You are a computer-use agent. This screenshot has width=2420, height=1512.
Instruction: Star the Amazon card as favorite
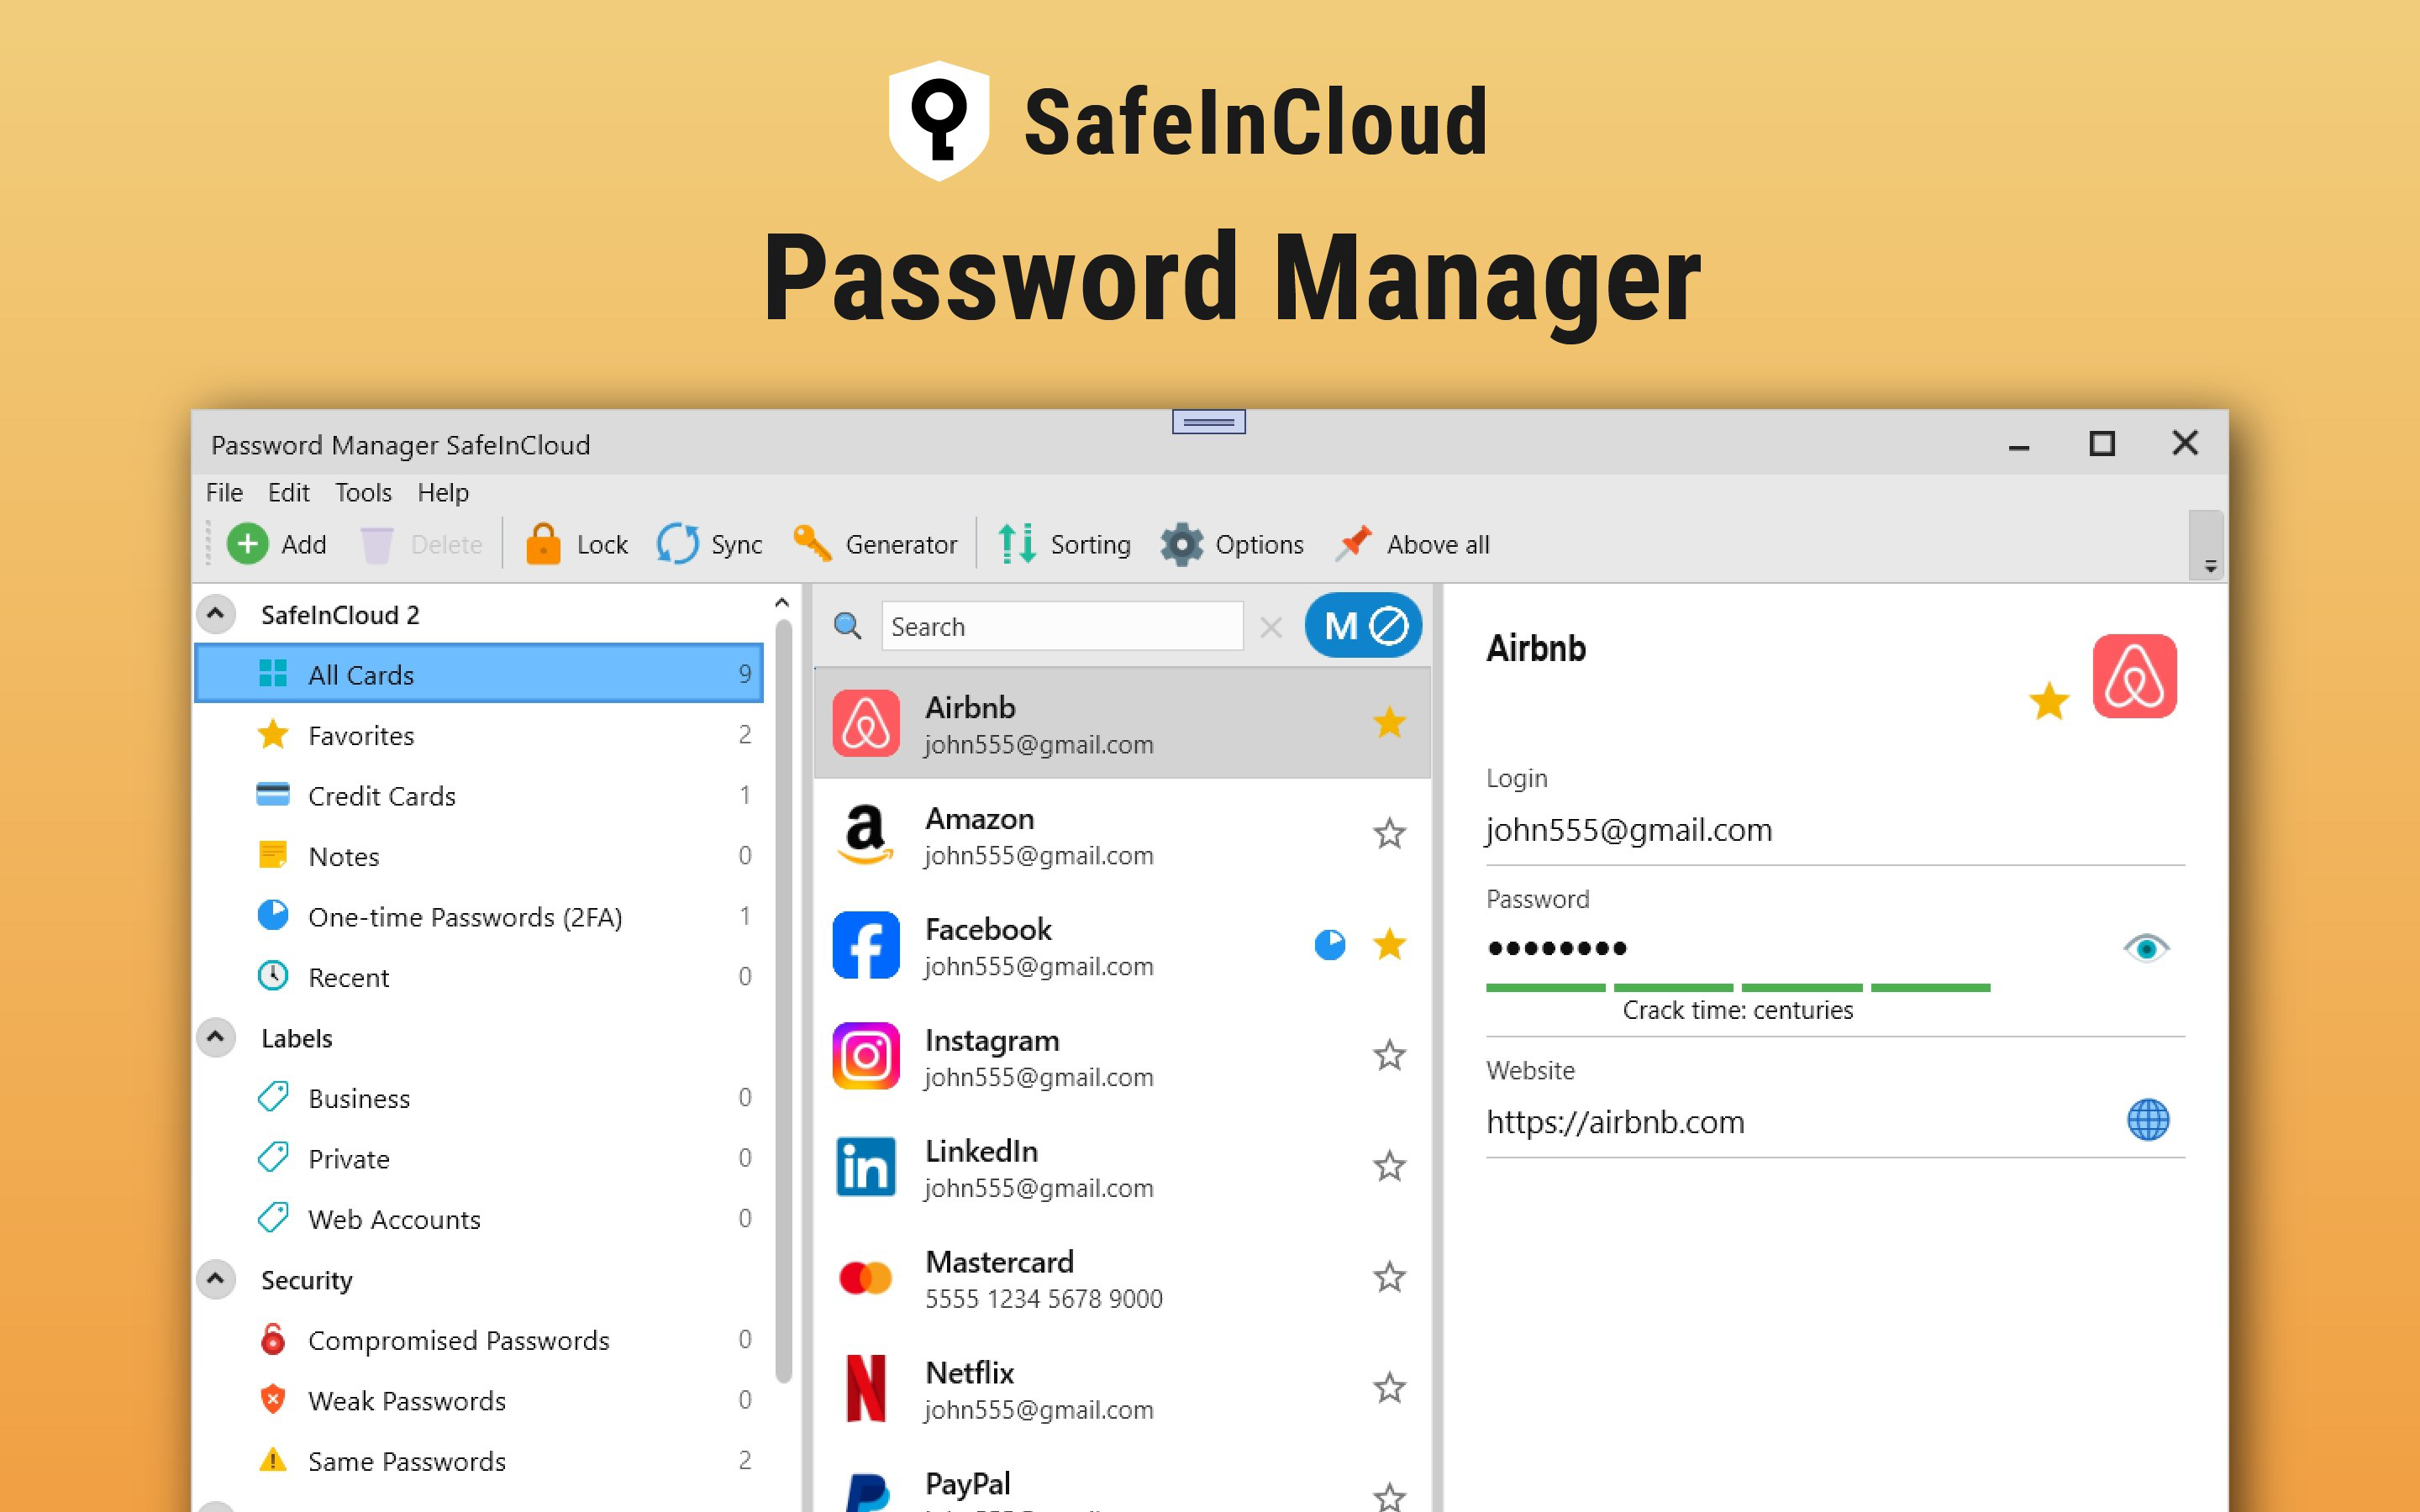point(1389,834)
